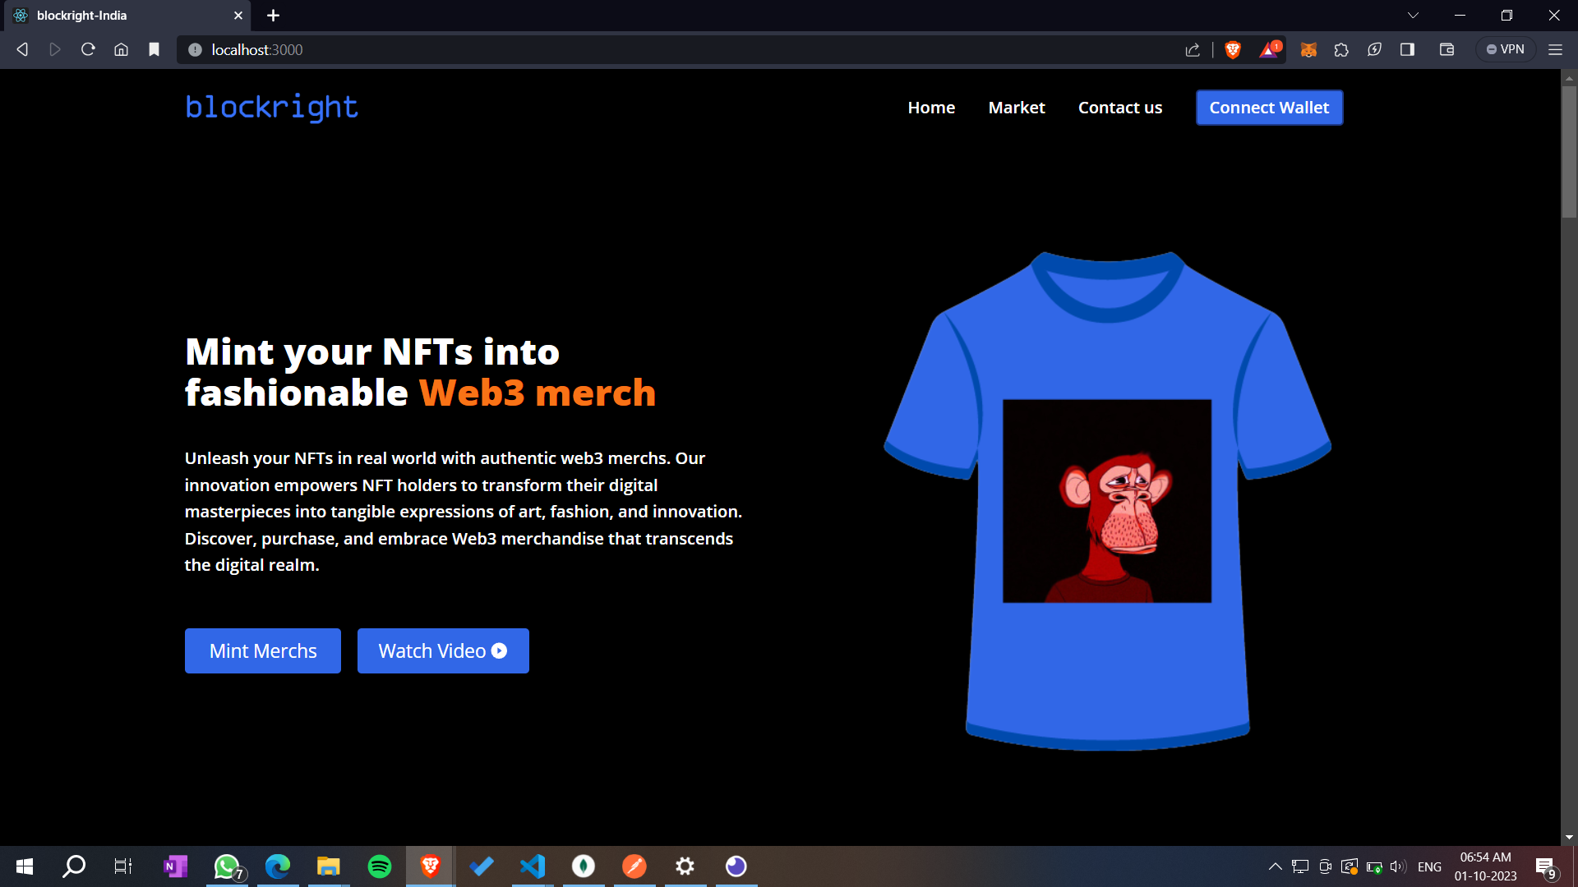Play the Watch Video button
This screenshot has height=887, width=1578.
442,650
